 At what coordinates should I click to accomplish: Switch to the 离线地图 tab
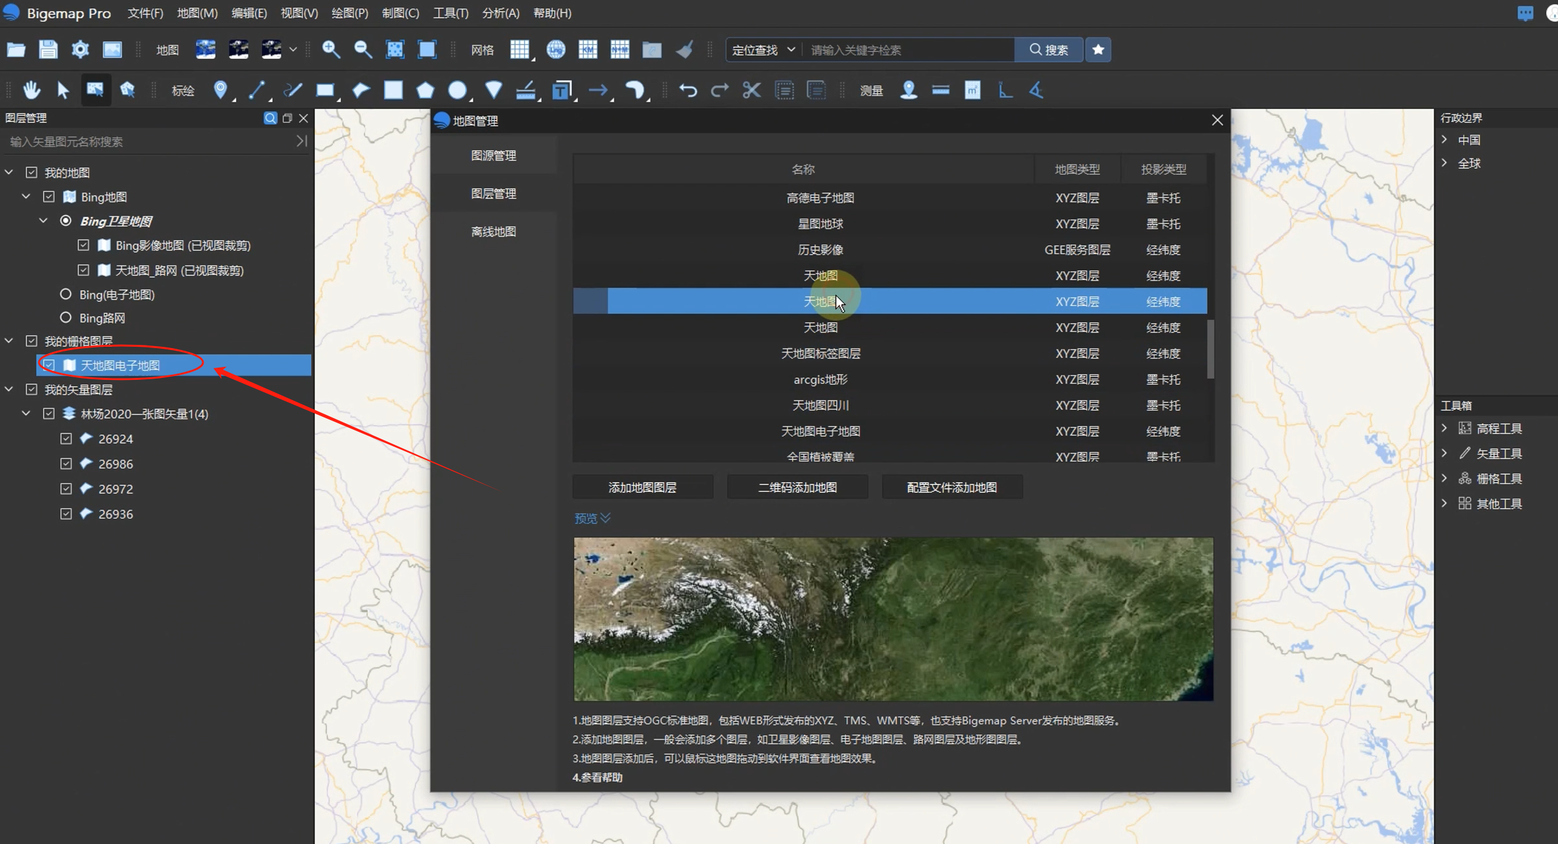(x=493, y=231)
